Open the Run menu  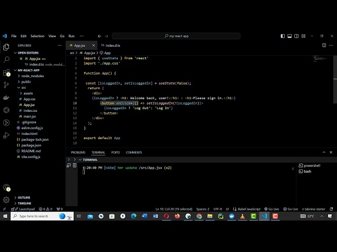[x=72, y=36]
